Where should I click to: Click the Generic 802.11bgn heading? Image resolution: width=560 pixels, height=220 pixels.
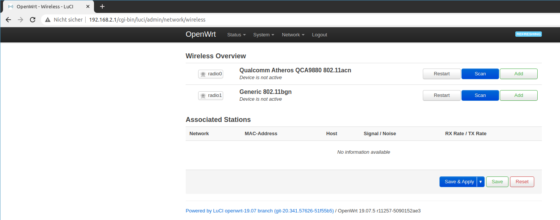(266, 92)
